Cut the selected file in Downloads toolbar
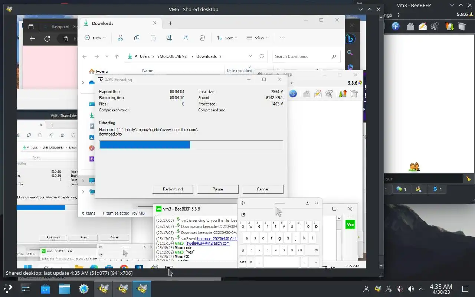Screen dimensions: 475x297 [x=120, y=38]
